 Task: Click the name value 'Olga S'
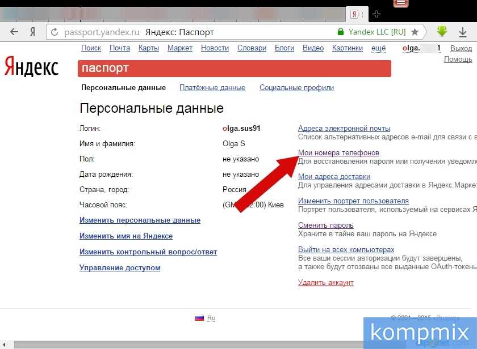(x=233, y=143)
